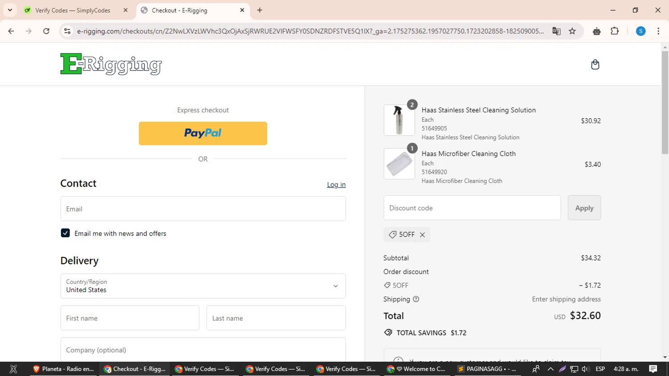Open Checkout - E-Rigg taskbar window
The image size is (669, 376).
point(135,369)
